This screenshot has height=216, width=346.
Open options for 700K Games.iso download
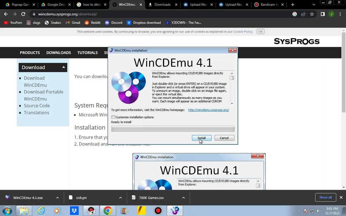(184, 198)
